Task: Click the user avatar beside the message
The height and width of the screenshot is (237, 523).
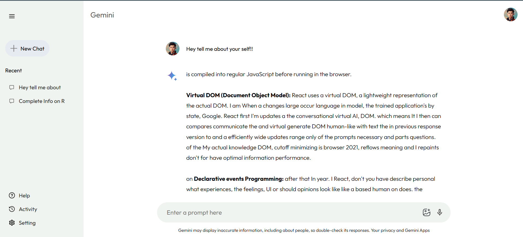Action: [x=173, y=49]
